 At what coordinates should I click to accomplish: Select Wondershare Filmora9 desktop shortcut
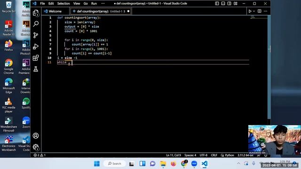[x=8, y=124]
